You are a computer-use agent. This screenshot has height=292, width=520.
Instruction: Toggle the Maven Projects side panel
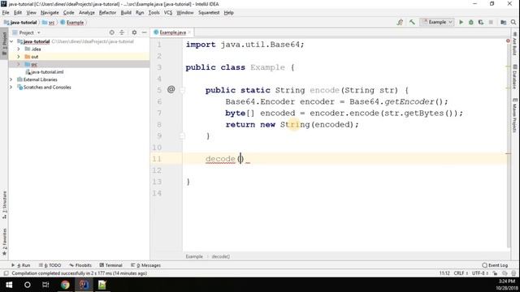pos(514,115)
